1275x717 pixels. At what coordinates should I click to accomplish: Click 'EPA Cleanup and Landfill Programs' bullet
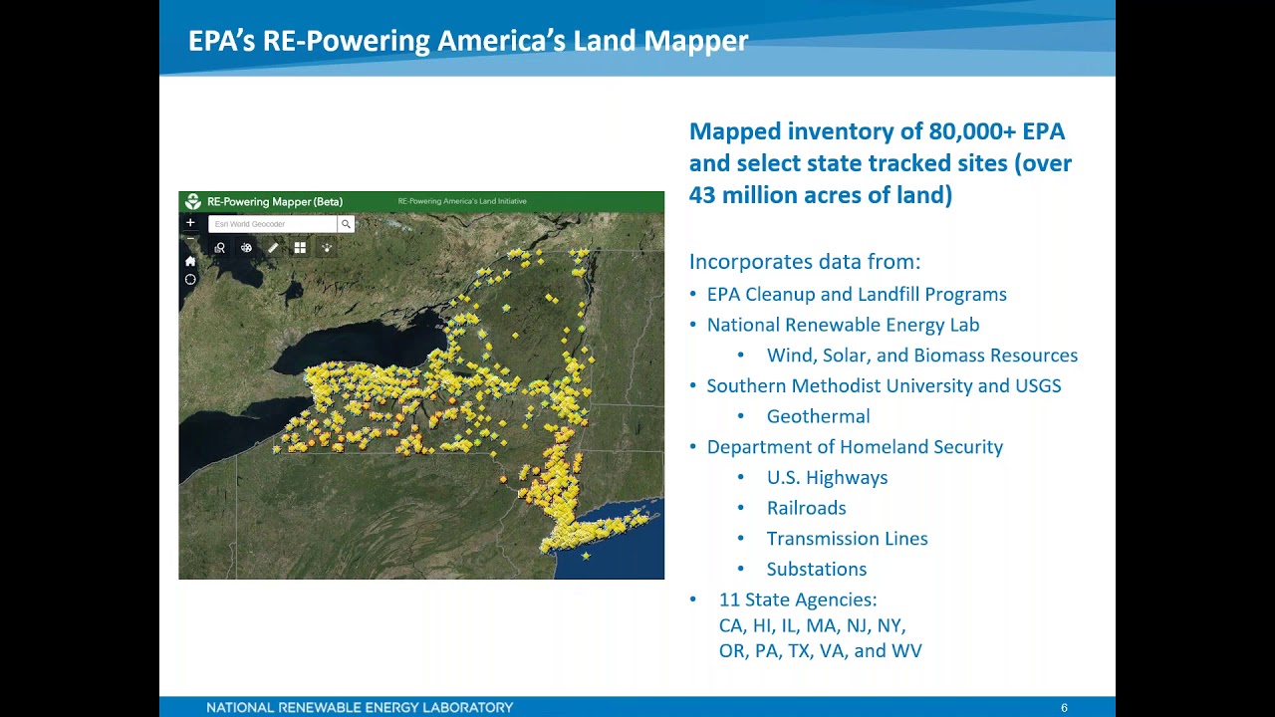(857, 294)
